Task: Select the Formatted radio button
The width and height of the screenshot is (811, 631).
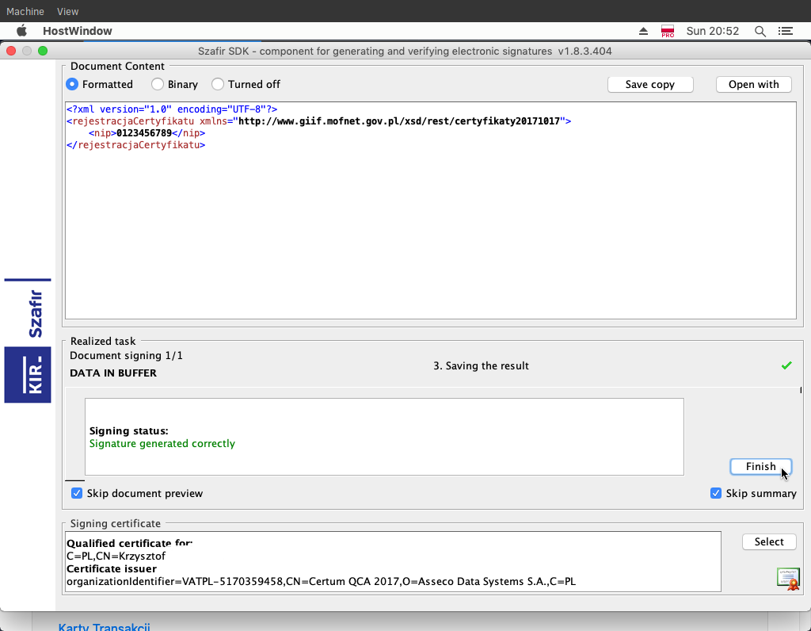Action: 73,84
